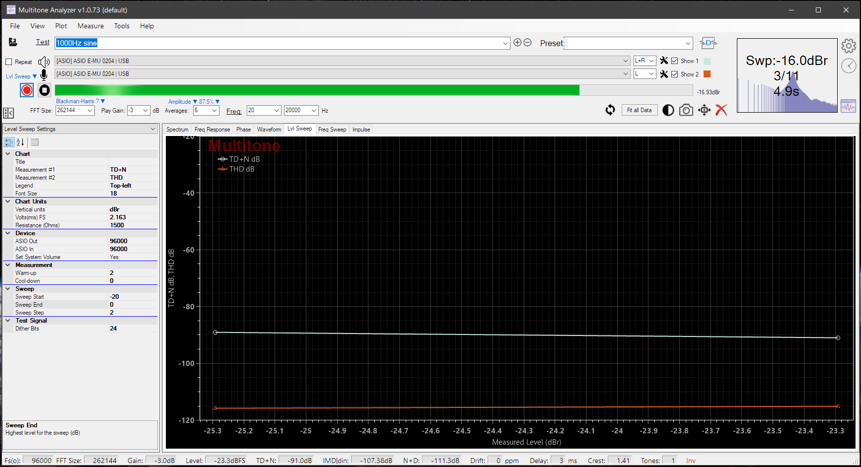Clear data with the red X icon
This screenshot has width=861, height=467.
721,110
